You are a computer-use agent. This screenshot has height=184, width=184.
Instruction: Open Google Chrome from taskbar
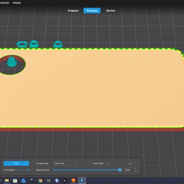[40, 181]
